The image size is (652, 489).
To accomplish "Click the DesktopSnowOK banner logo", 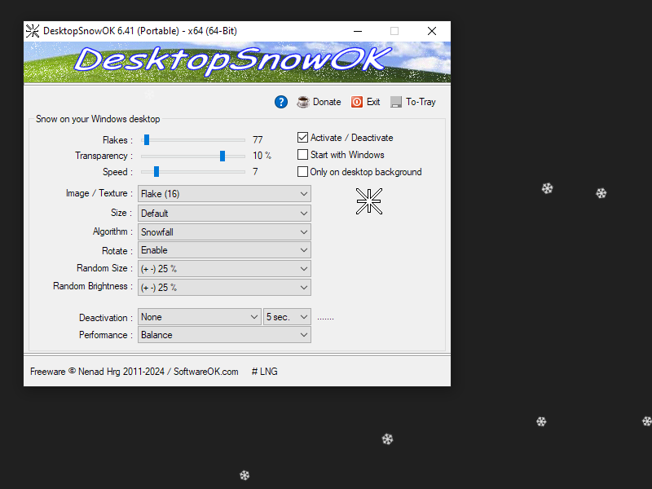I will coord(236,61).
